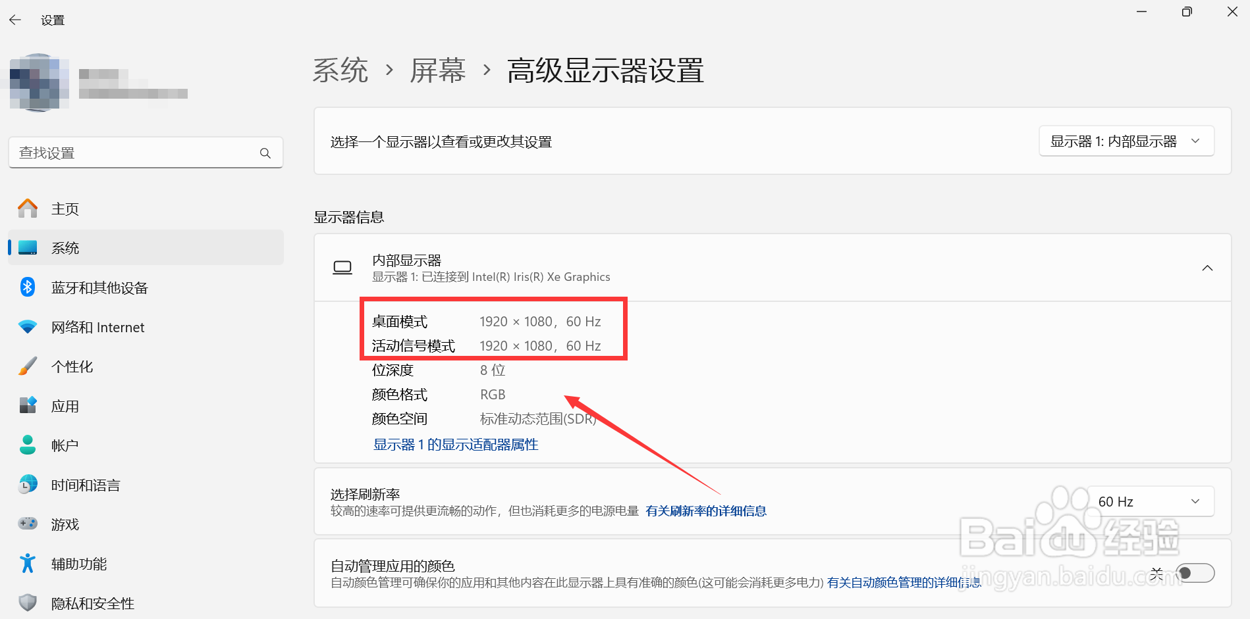Click the 应用 apps icon
Image resolution: width=1250 pixels, height=619 pixels.
click(x=27, y=406)
